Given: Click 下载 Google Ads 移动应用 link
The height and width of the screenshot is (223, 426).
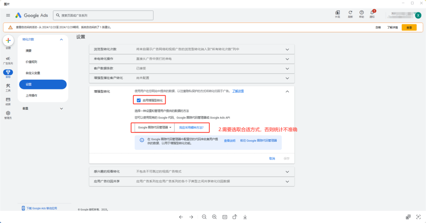Looking at the screenshot, I should point(42,208).
